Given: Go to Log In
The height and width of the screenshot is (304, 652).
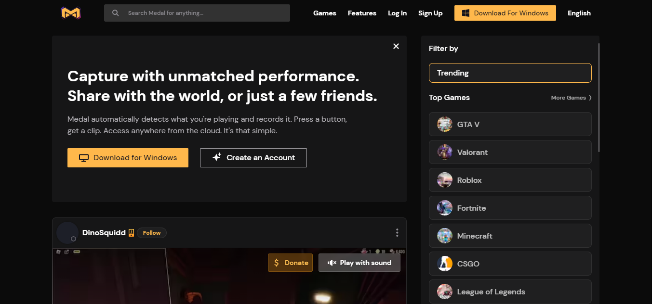Looking at the screenshot, I should pyautogui.click(x=398, y=13).
